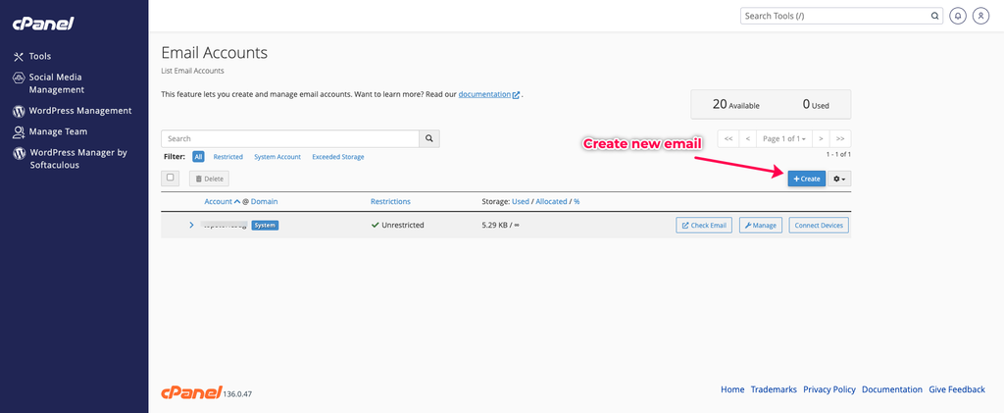Viewport: 1004px width, 413px height.
Task: Sort by Restrictions column
Action: [x=390, y=202]
